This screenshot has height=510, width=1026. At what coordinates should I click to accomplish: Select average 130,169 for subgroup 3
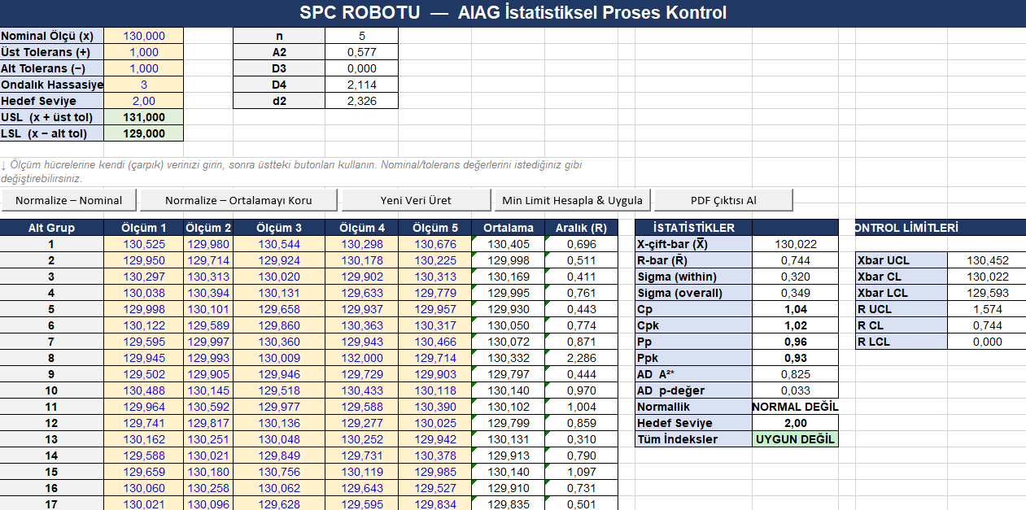(508, 277)
